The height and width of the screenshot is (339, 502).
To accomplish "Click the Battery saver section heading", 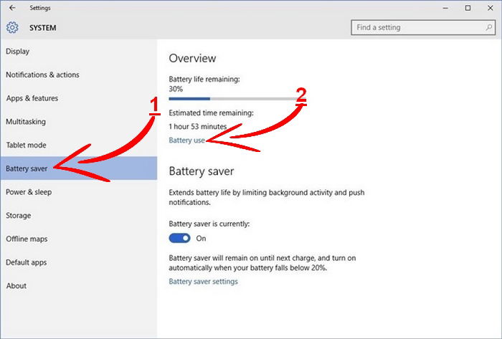I will click(x=202, y=171).
